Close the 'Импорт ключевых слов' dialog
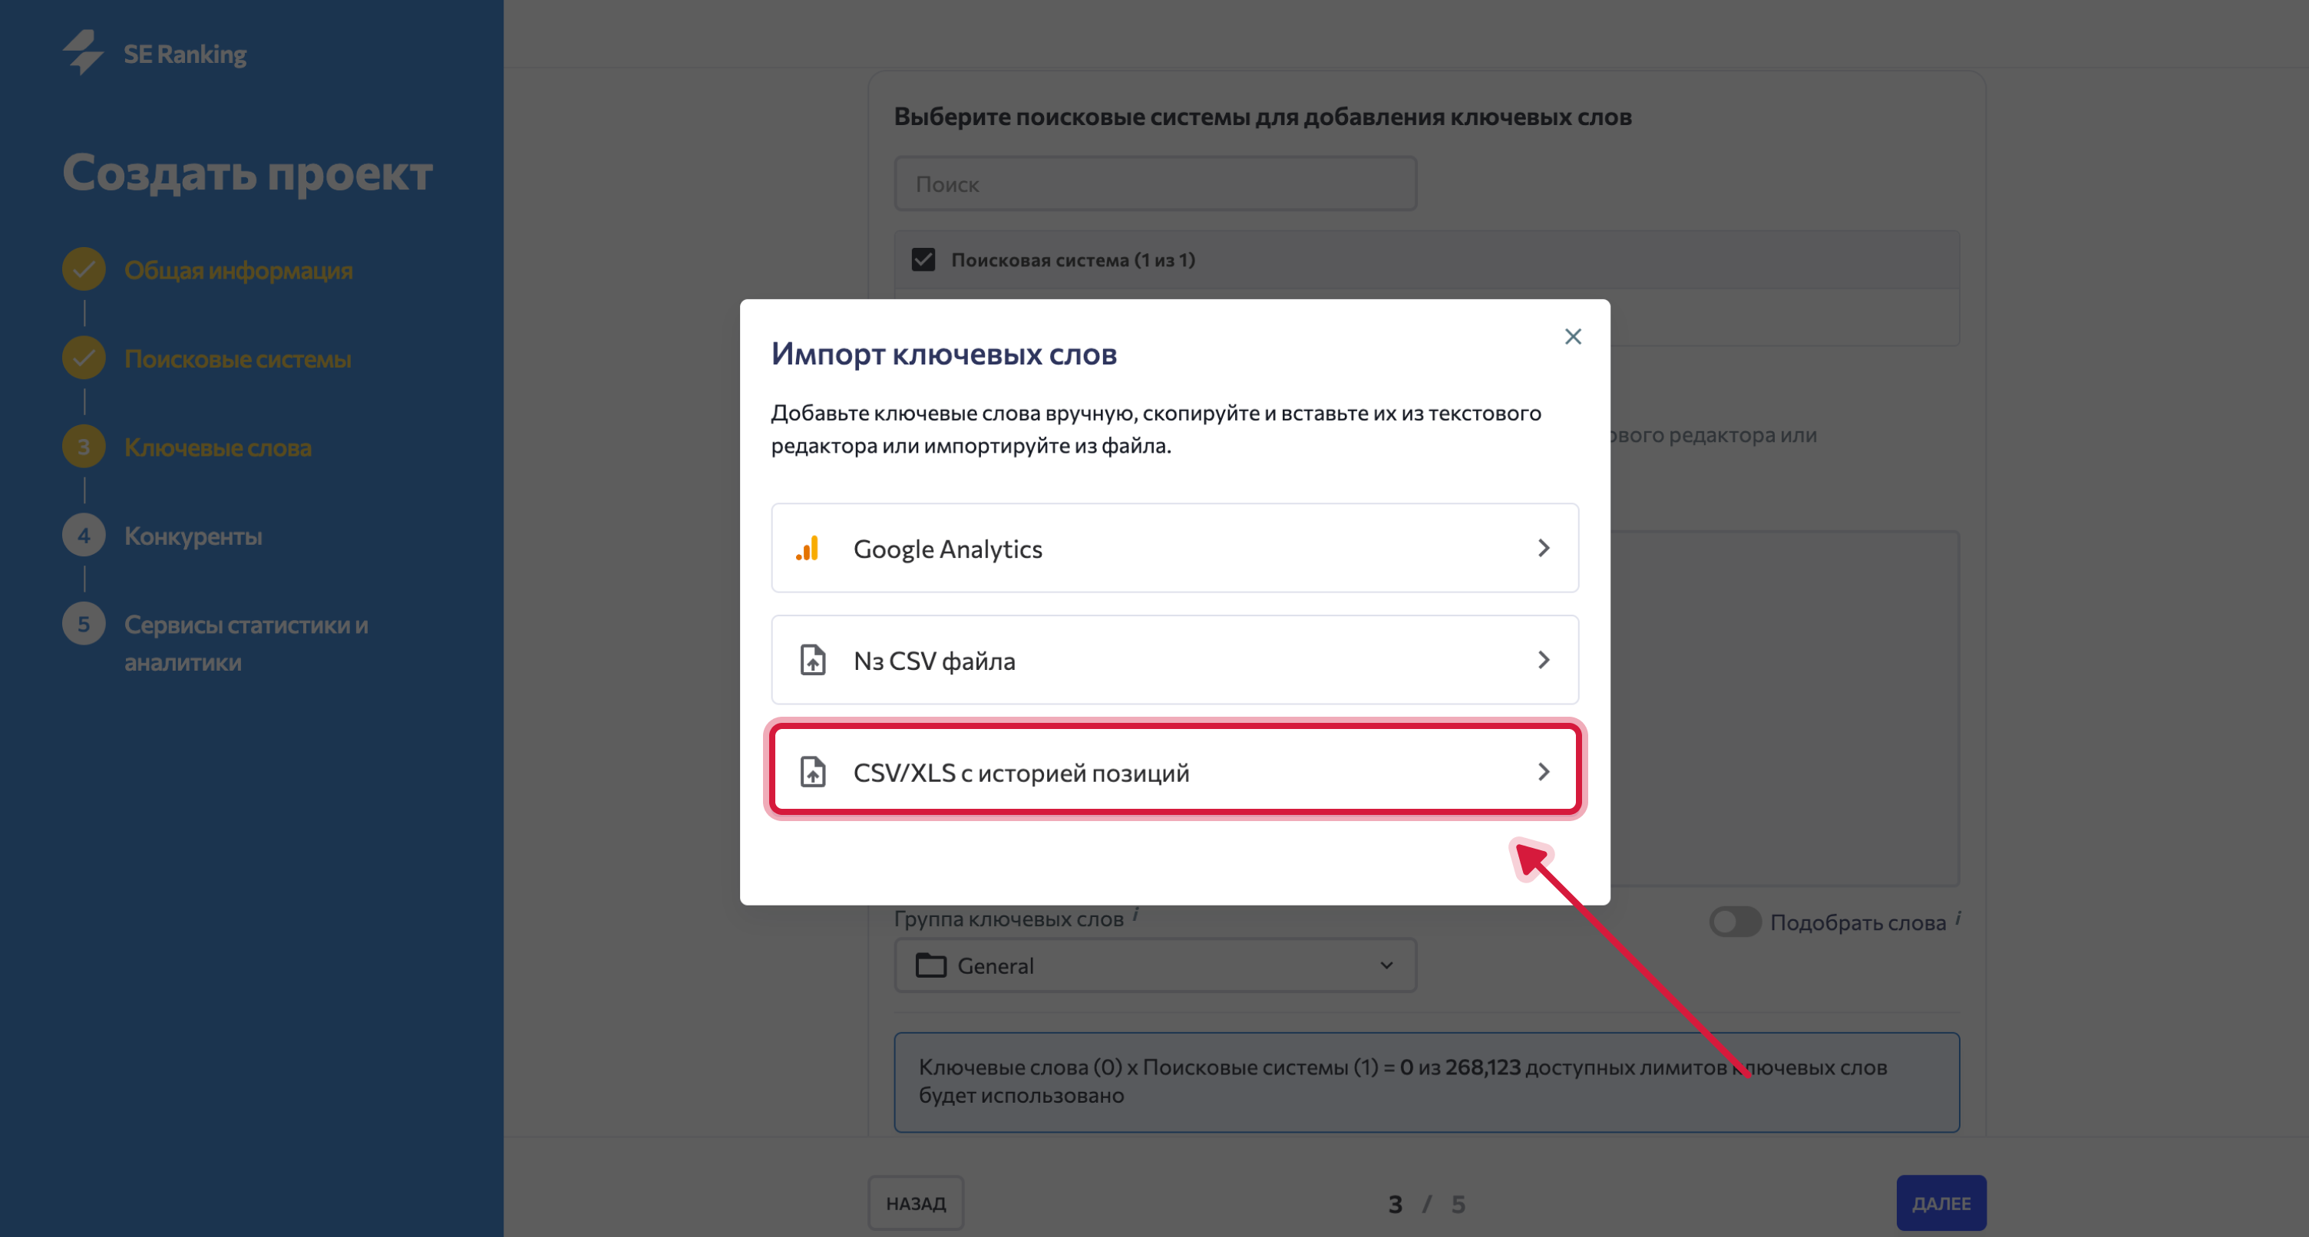This screenshot has width=2309, height=1237. point(1573,336)
